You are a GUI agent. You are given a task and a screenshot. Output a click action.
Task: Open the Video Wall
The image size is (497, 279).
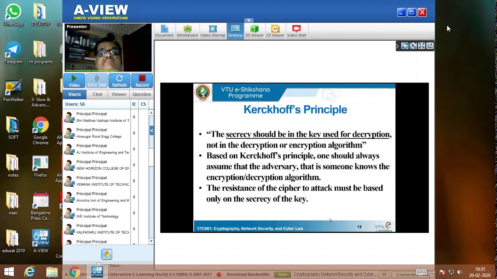click(297, 31)
